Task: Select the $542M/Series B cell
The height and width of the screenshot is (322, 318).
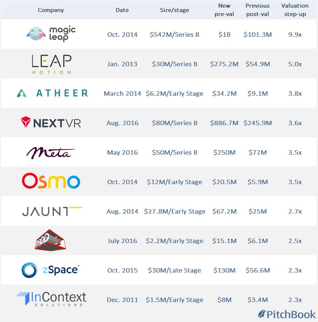Action: coord(174,35)
